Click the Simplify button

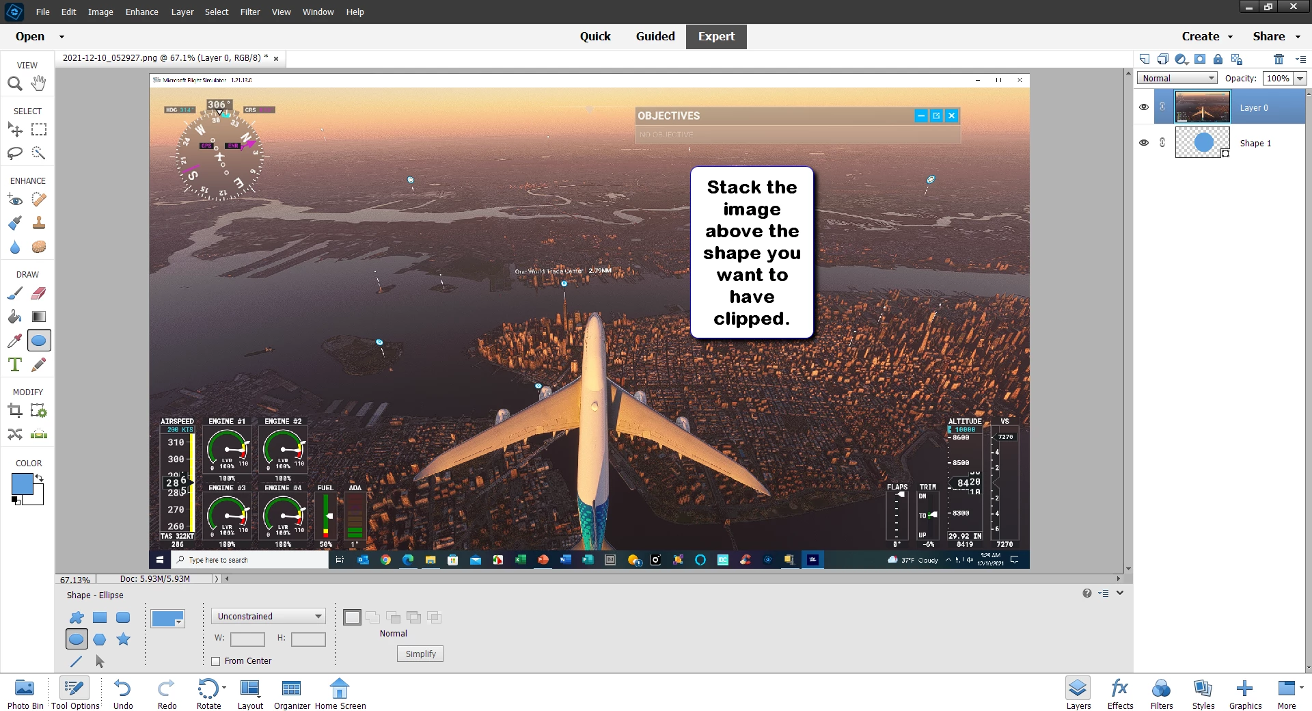coord(420,654)
